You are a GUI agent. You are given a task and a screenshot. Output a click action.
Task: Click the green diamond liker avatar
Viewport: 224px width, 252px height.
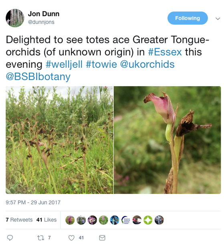(148, 220)
